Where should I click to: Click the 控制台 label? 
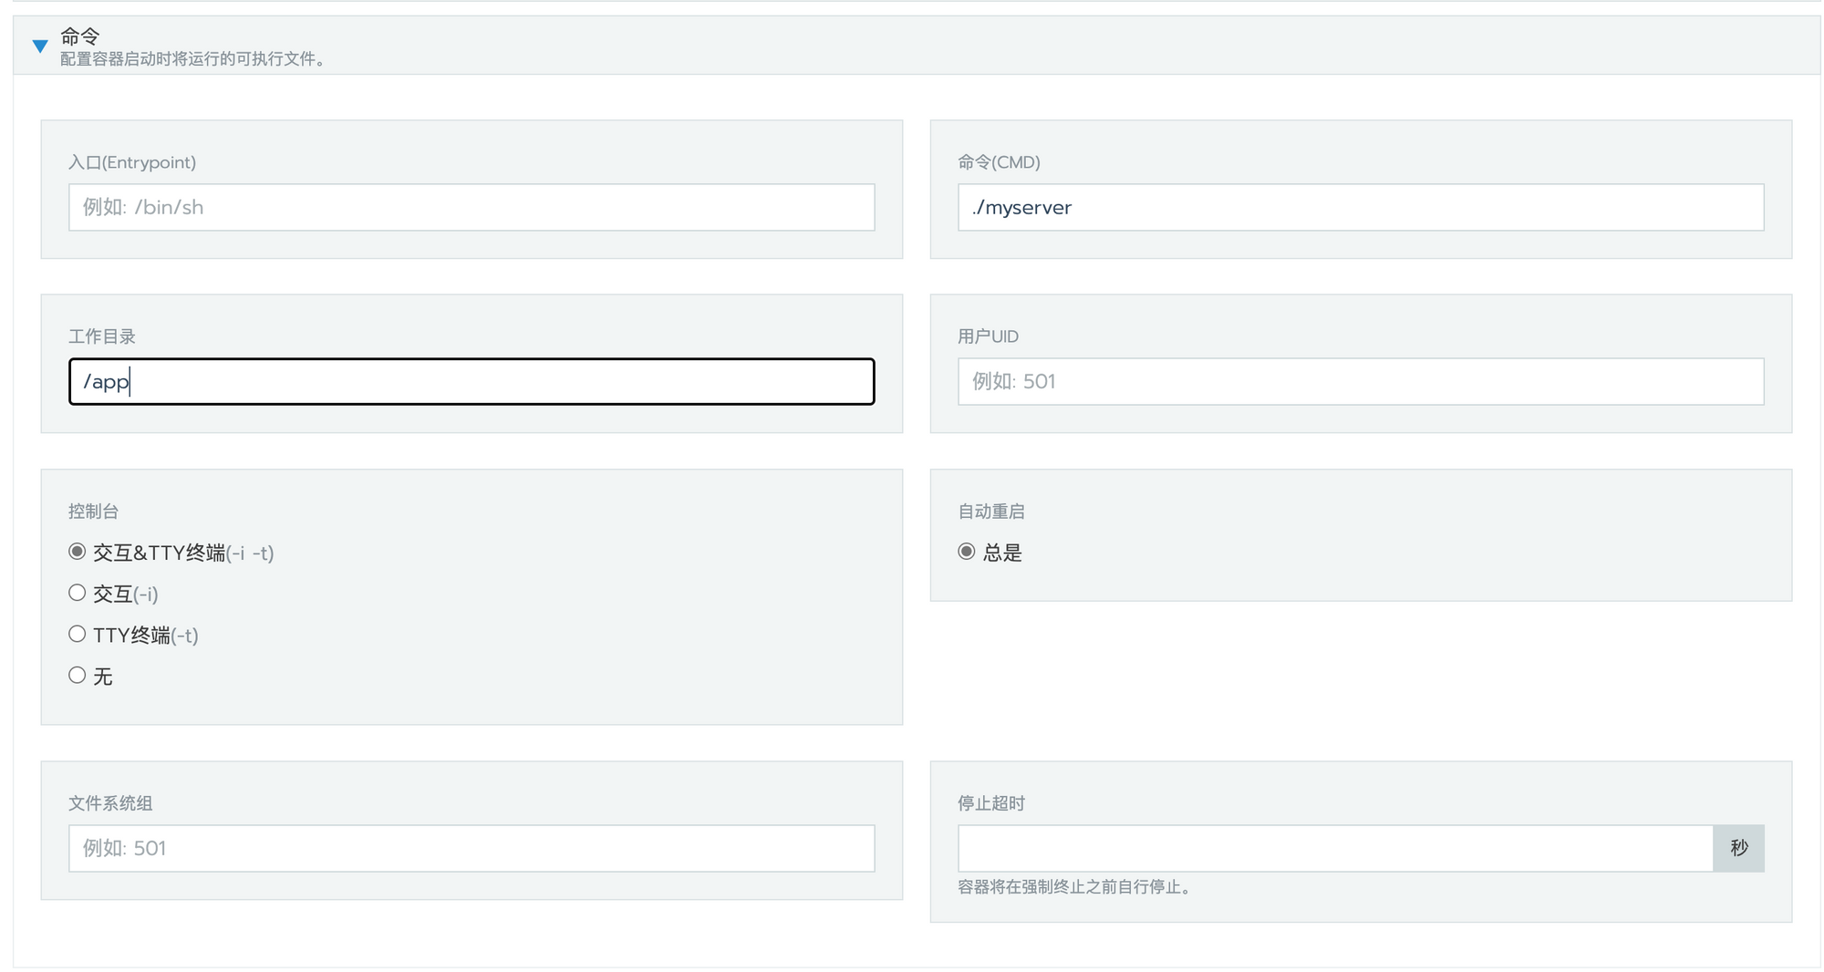[93, 512]
